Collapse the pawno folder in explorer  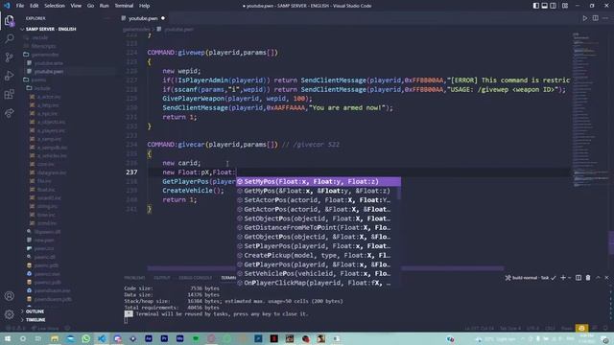click(x=38, y=80)
